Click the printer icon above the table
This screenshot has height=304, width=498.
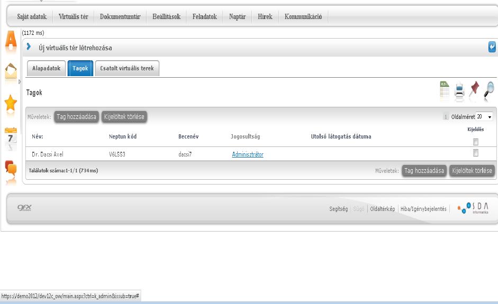tap(459, 90)
